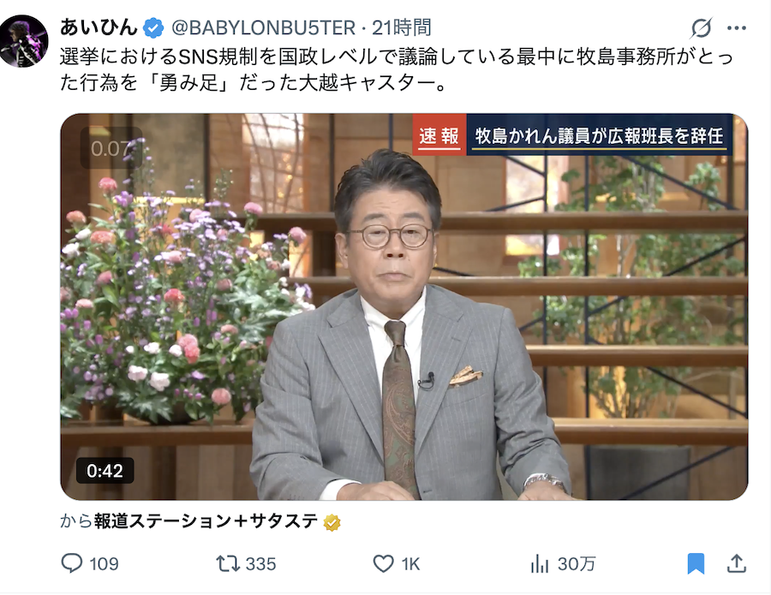Click the blue verified badge
The height and width of the screenshot is (595, 771).
click(x=153, y=28)
